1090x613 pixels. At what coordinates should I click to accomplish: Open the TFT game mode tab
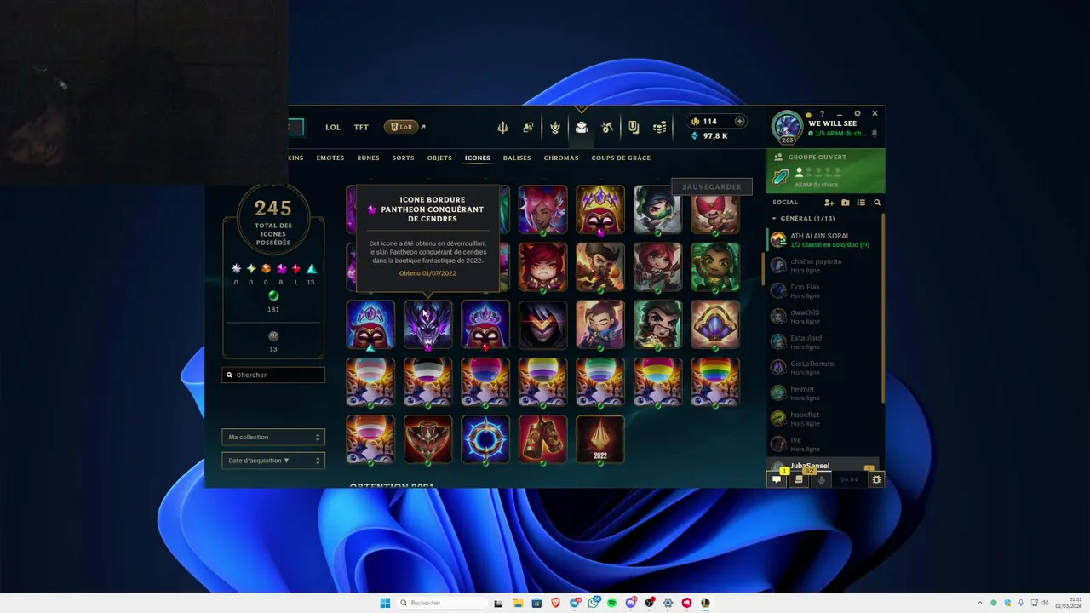coord(362,128)
